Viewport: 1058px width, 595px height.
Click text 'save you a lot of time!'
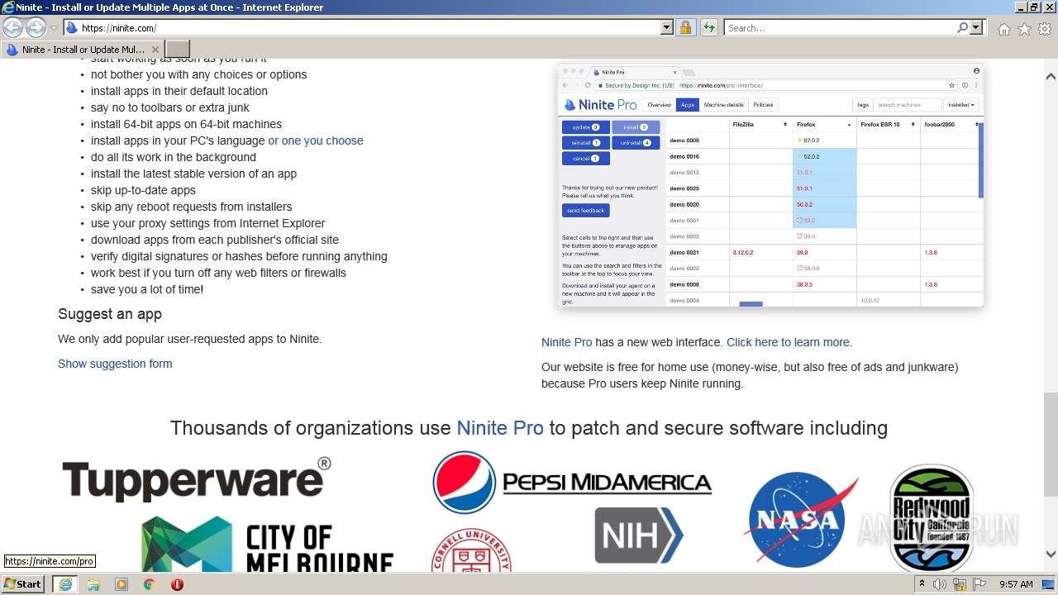[147, 289]
